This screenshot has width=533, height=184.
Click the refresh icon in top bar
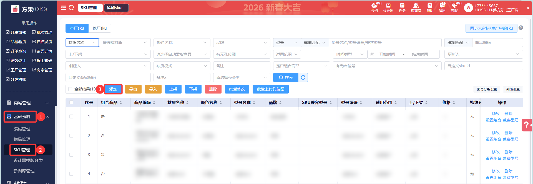click(x=71, y=8)
